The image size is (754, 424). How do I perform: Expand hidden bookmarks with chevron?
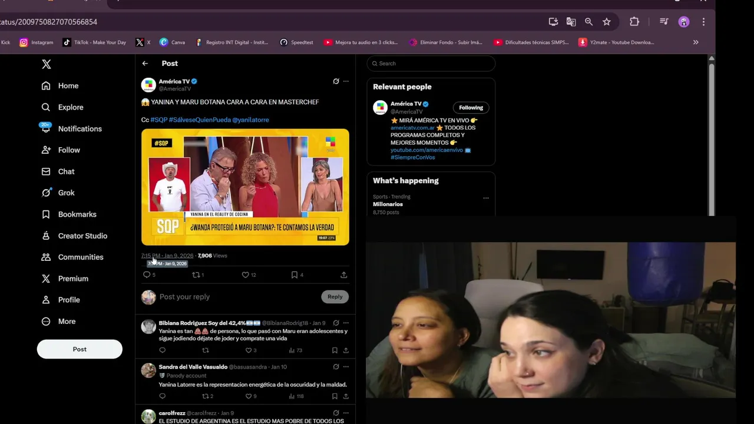(696, 42)
